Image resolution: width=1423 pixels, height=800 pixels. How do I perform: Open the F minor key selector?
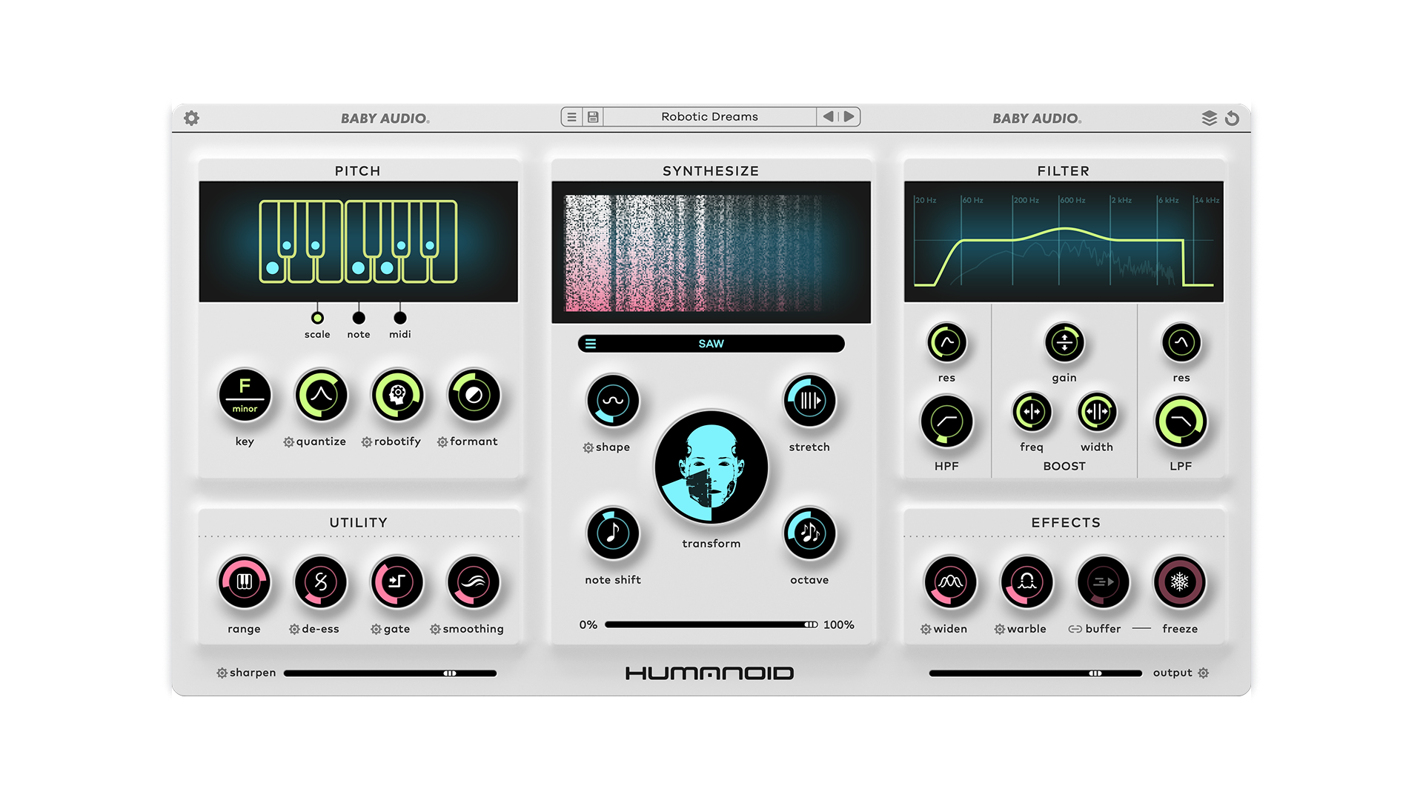(x=245, y=395)
